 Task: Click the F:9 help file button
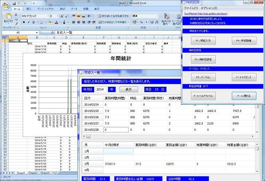pyautogui.click(x=203, y=96)
